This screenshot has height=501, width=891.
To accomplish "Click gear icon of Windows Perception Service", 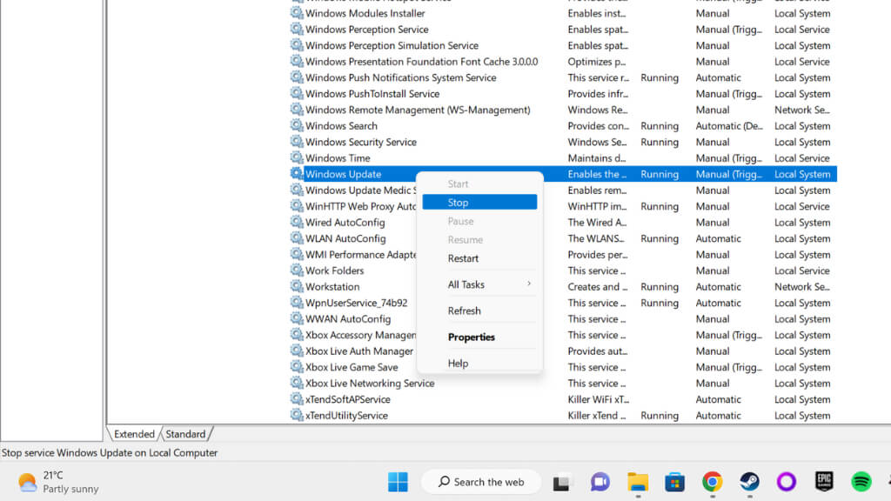I will click(297, 29).
